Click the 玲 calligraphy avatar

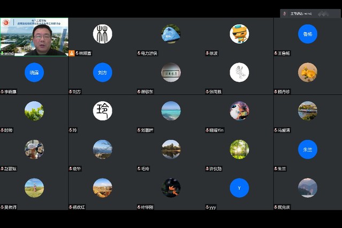(x=102, y=111)
